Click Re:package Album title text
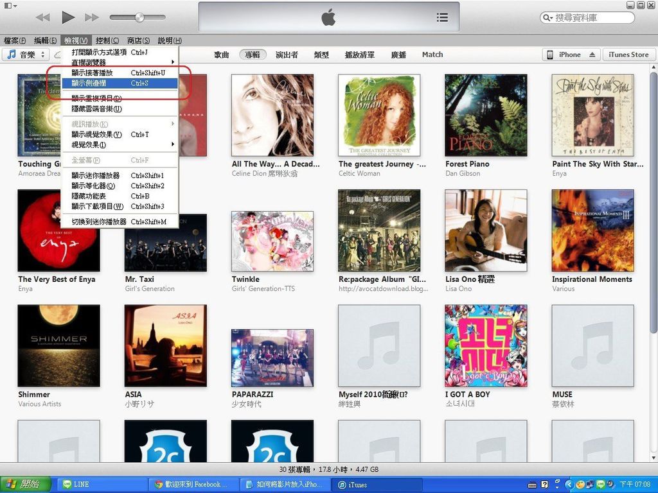 382,279
